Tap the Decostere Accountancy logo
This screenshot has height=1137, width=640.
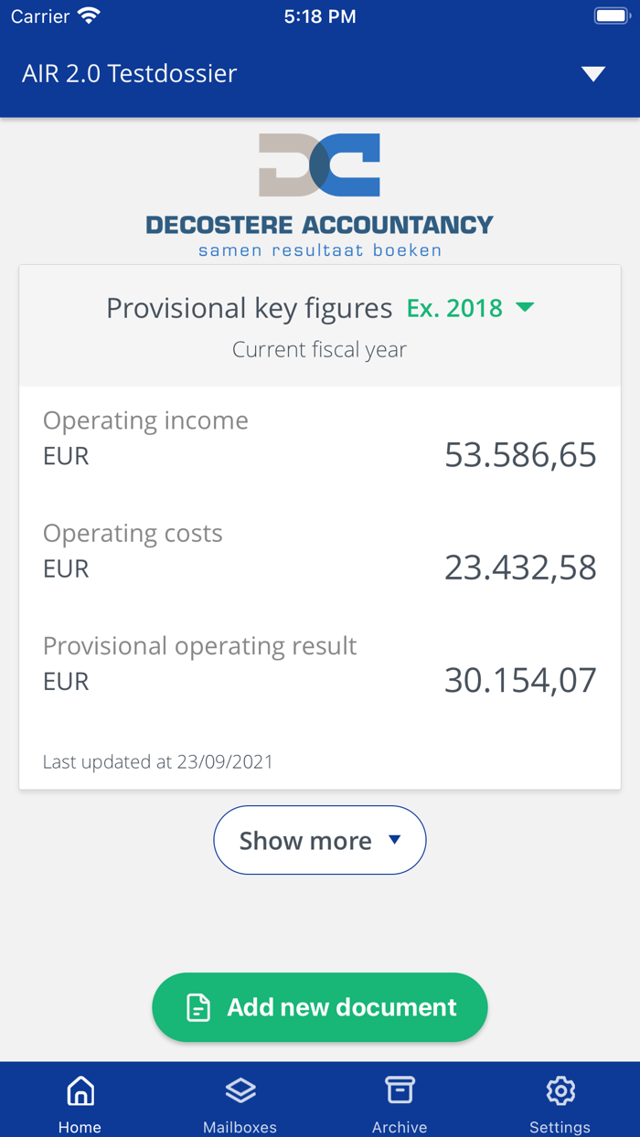[x=319, y=195]
